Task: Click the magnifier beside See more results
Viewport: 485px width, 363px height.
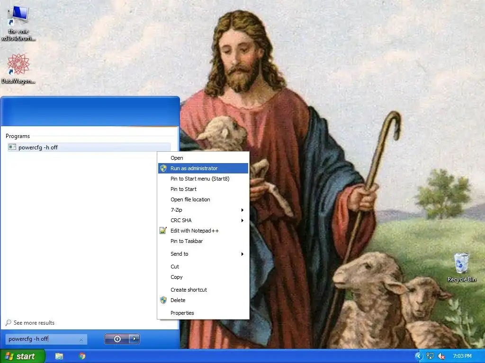Action: [x=9, y=323]
